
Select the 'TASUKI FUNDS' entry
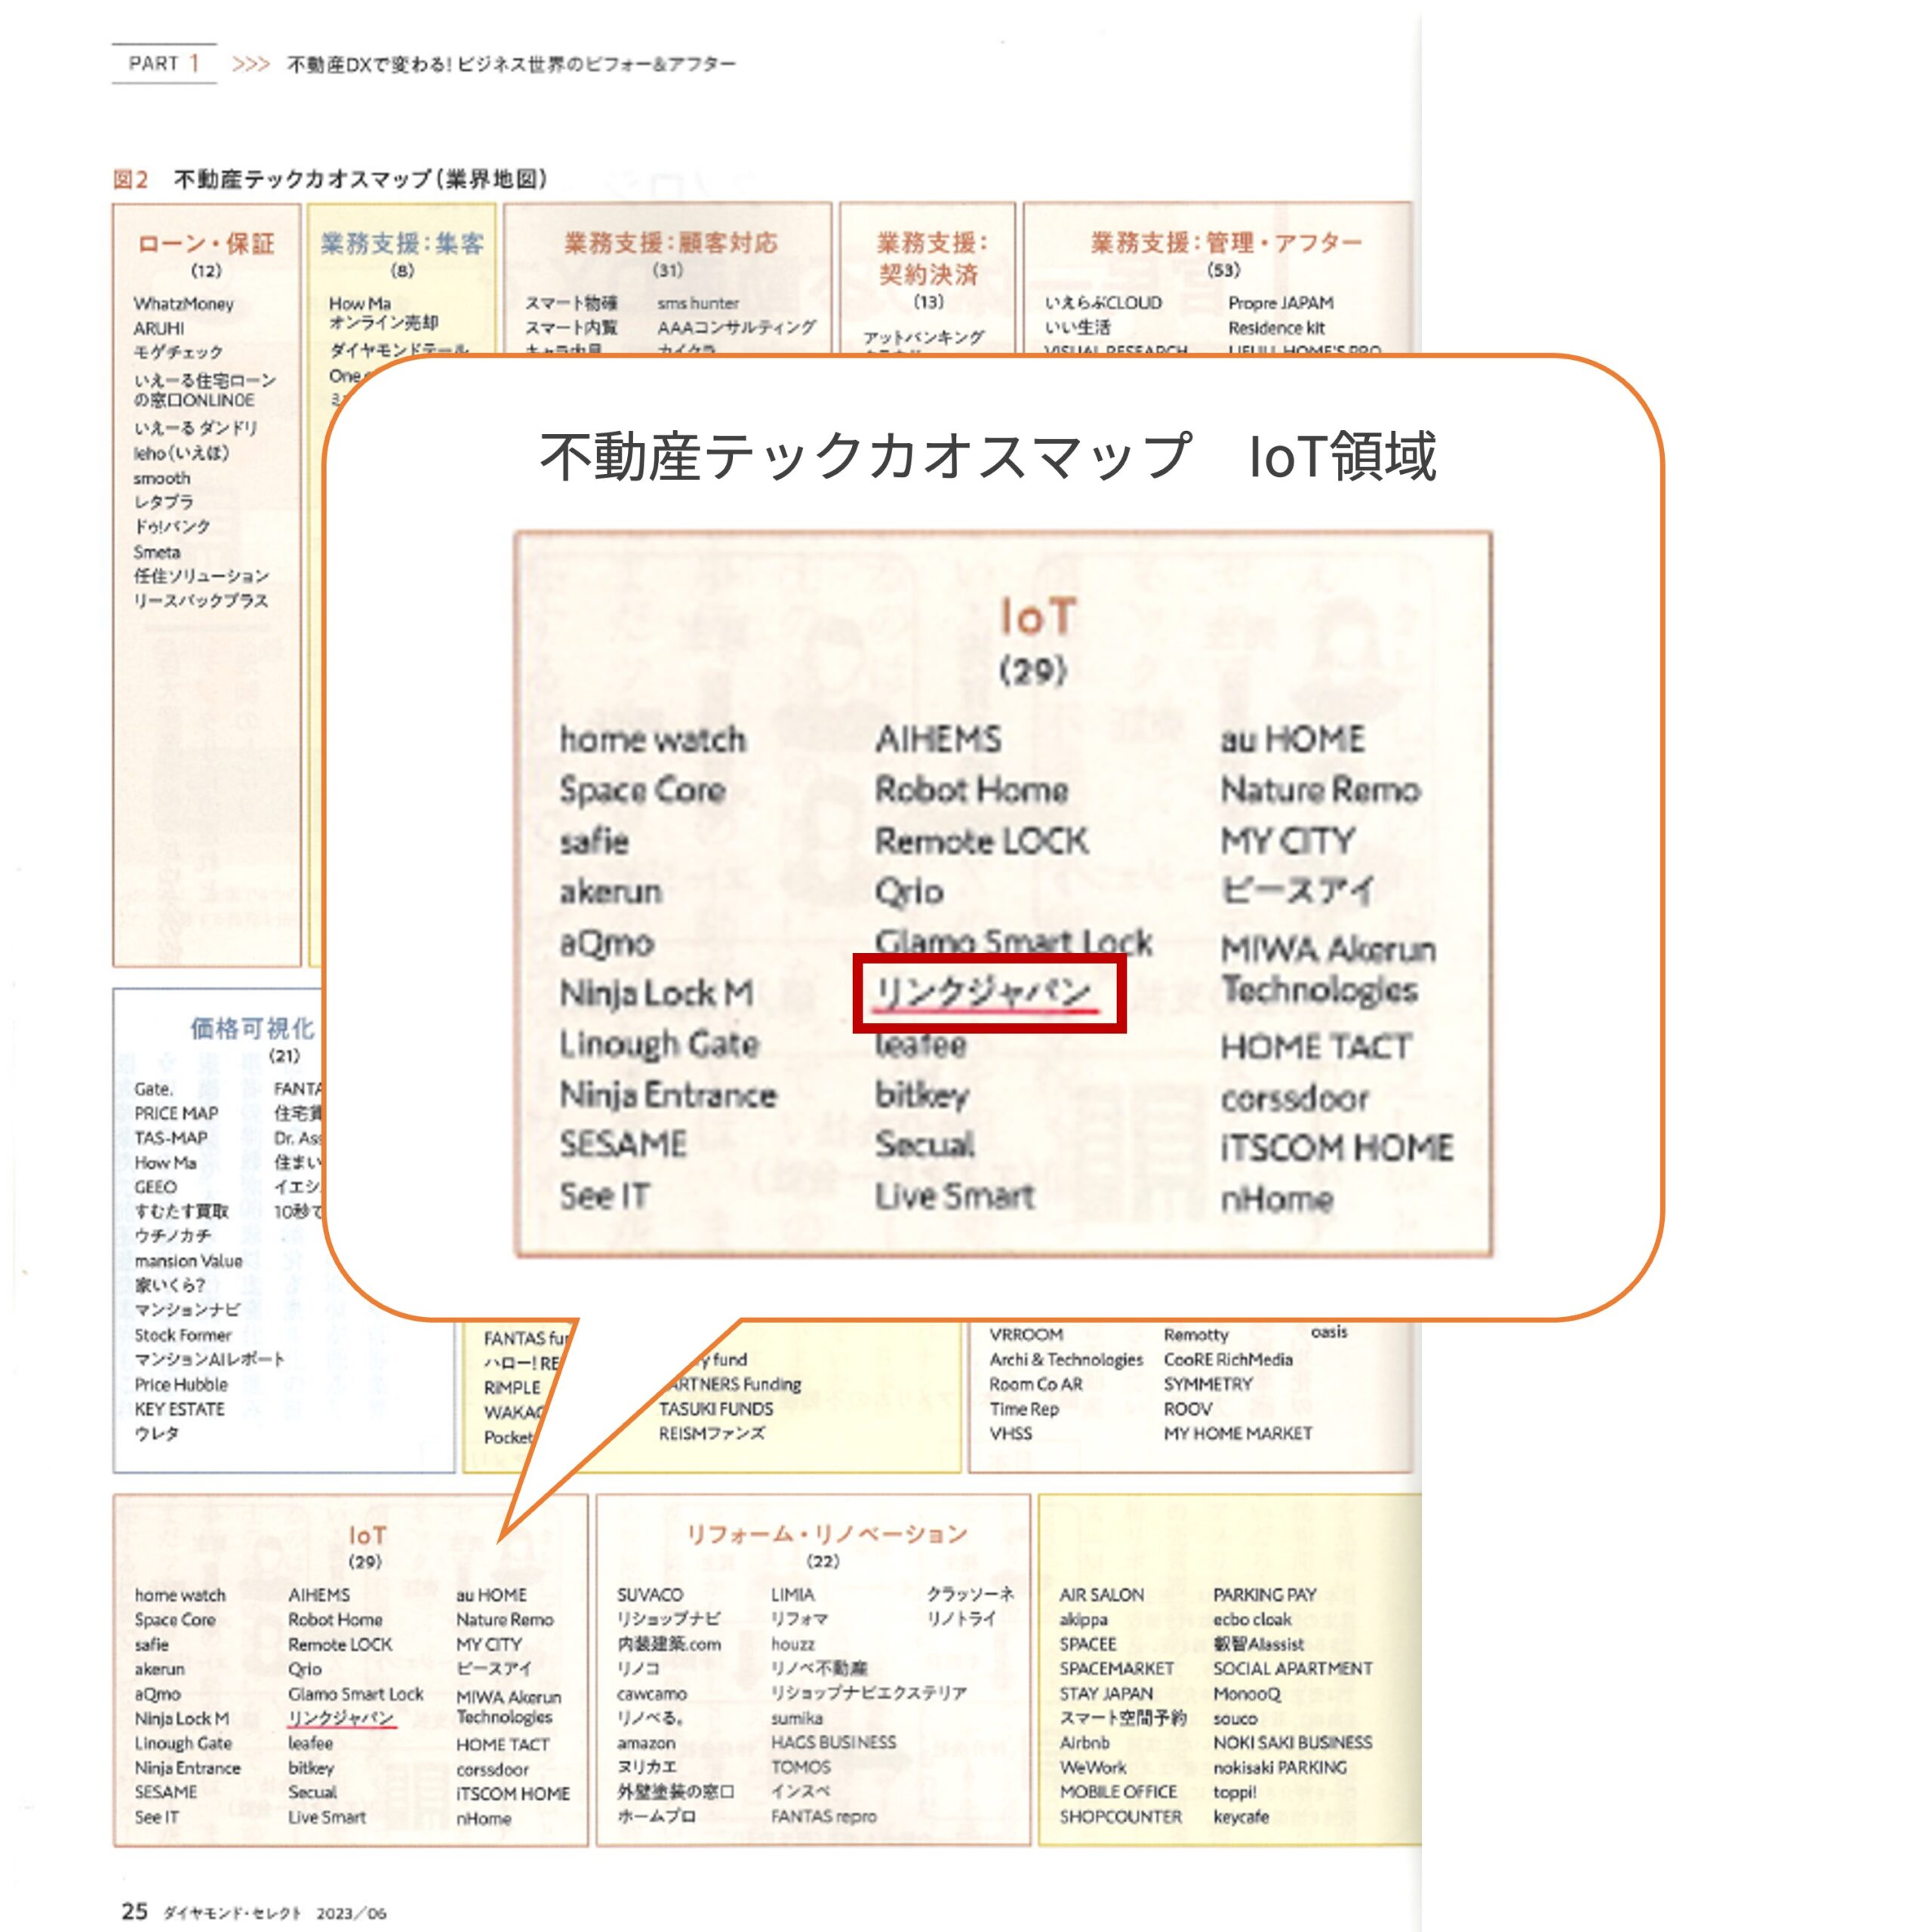click(716, 1409)
